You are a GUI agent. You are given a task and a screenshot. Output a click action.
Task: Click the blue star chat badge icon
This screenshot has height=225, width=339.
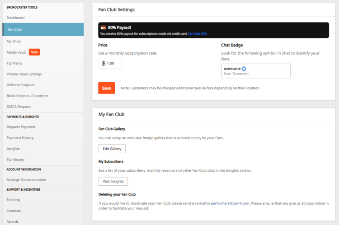(244, 69)
